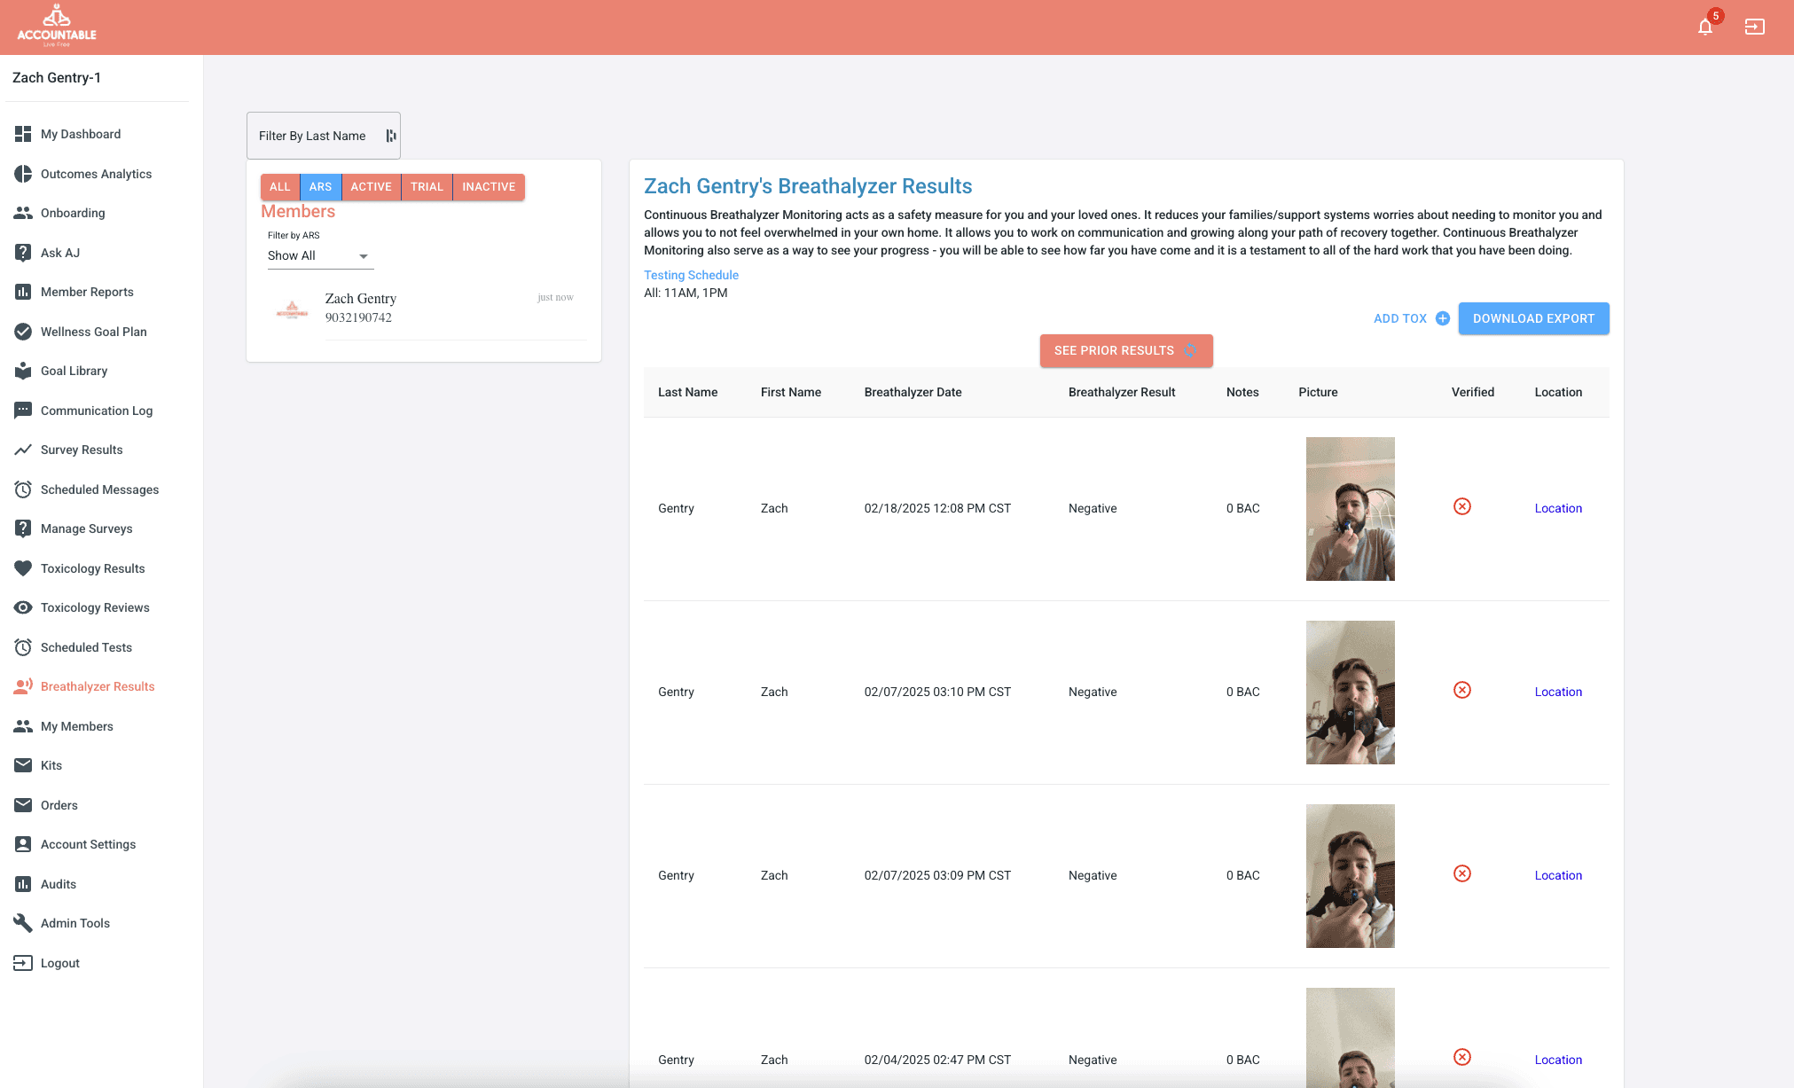Viewport: 1794px width, 1088px height.
Task: Open the notifications bell icon
Action: (1704, 27)
